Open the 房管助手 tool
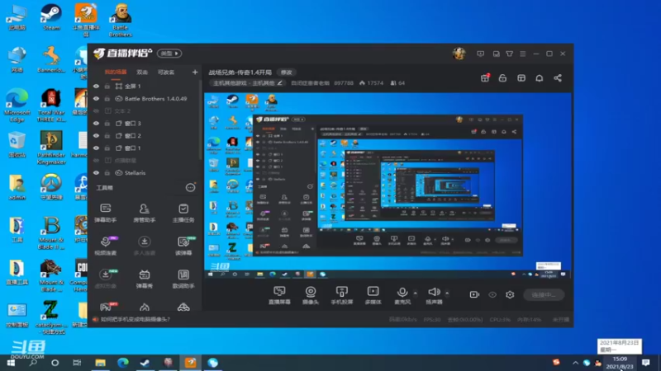Screen dimensions: 661x371 coord(144,213)
